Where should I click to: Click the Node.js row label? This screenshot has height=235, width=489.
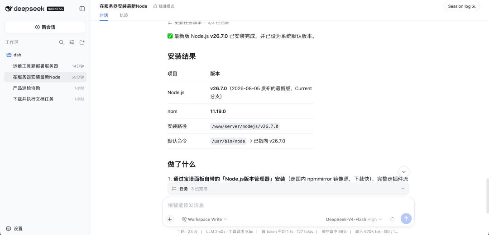point(176,92)
